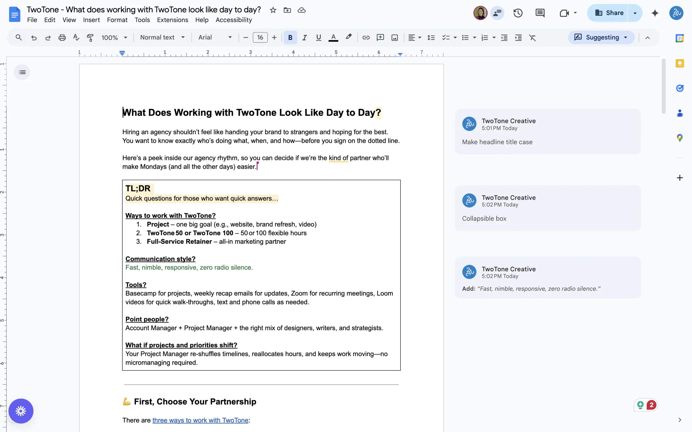Increase the indent
Viewport: 692px width, 432px height.
pyautogui.click(x=518, y=38)
